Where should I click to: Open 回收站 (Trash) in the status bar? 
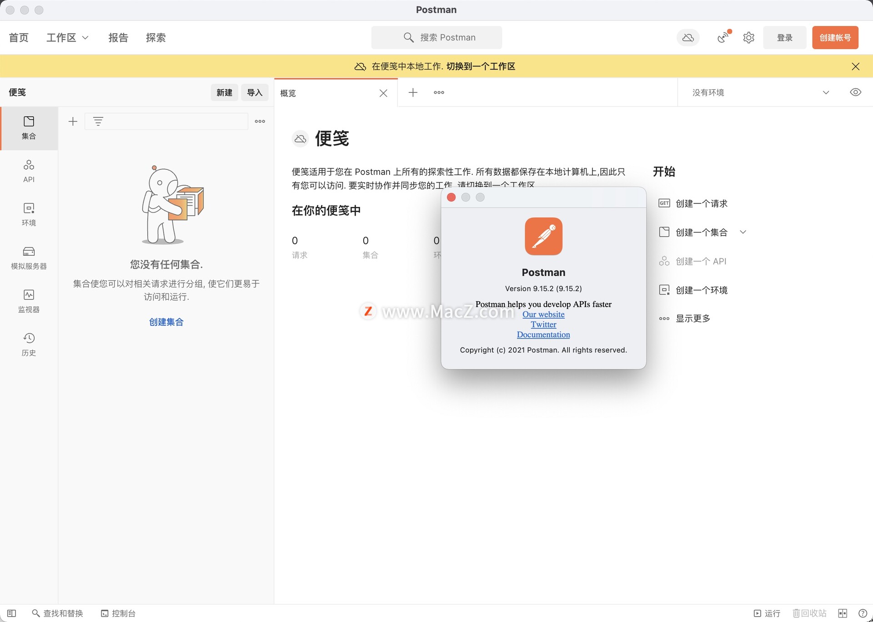[809, 613]
